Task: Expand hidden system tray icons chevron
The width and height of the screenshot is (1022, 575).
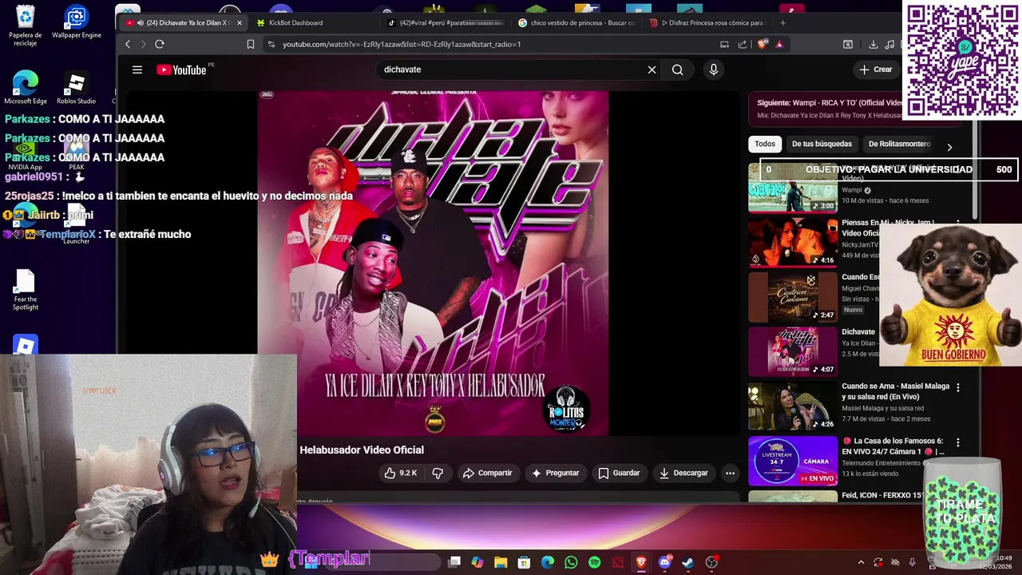Action: (861, 562)
